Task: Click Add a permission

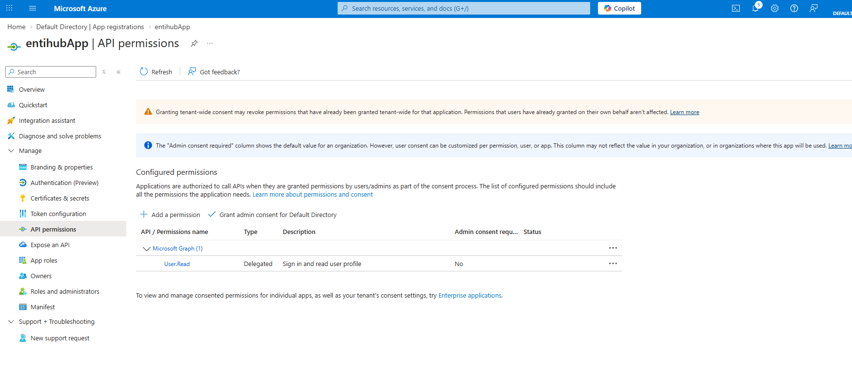Action: tap(170, 215)
